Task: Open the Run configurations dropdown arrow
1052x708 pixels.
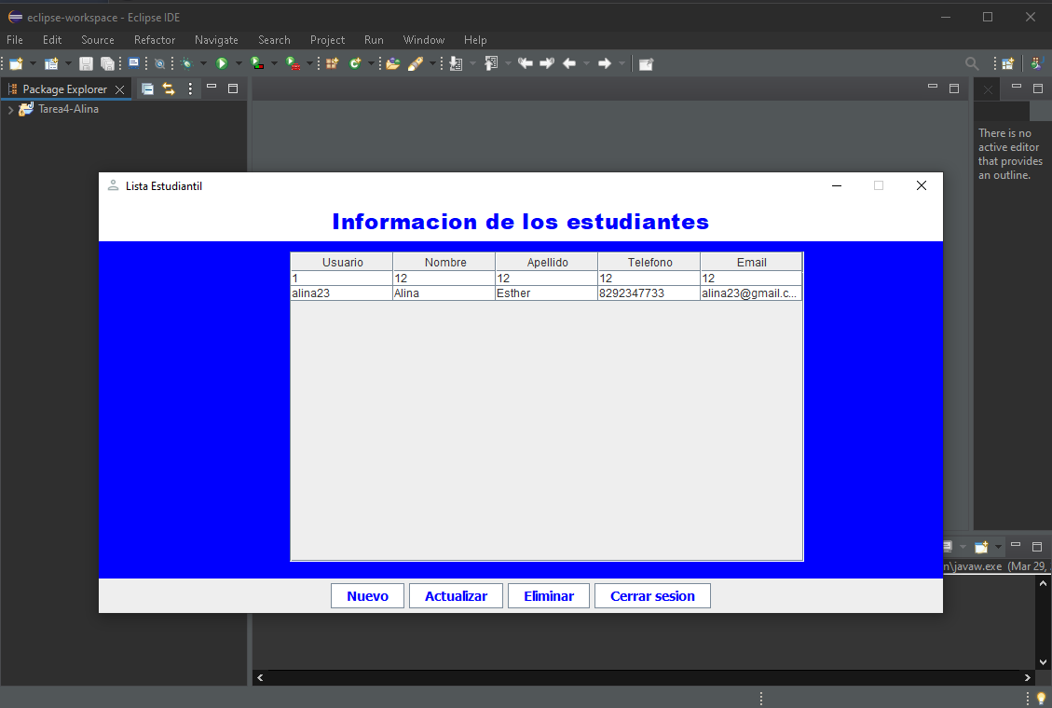Action: (237, 63)
